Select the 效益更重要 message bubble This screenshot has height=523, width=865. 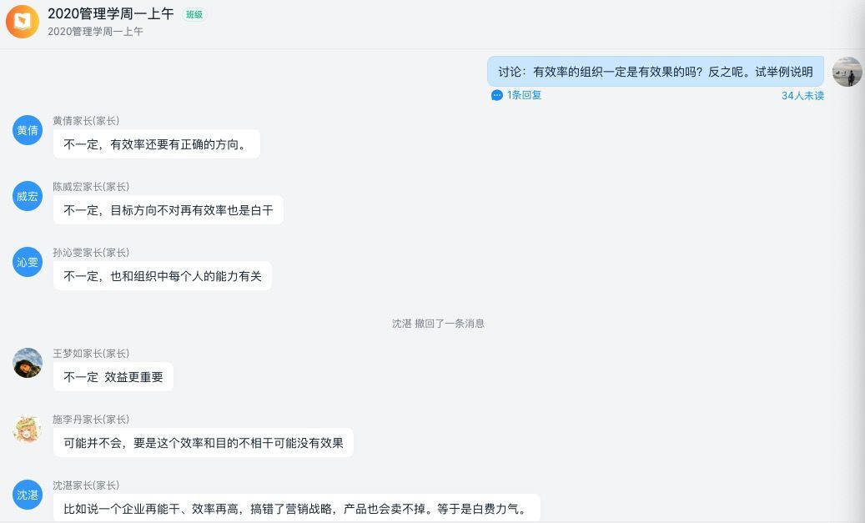113,377
